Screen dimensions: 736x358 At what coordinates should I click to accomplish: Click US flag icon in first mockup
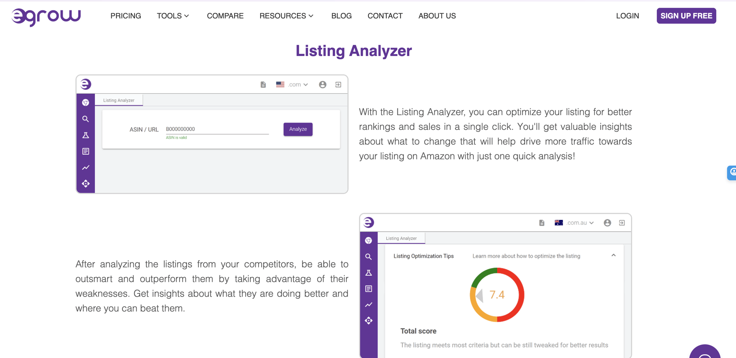point(280,84)
